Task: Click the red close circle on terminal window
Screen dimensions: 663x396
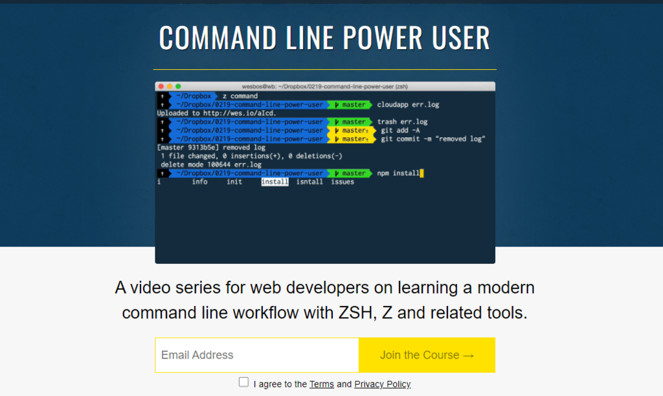Action: tap(161, 85)
